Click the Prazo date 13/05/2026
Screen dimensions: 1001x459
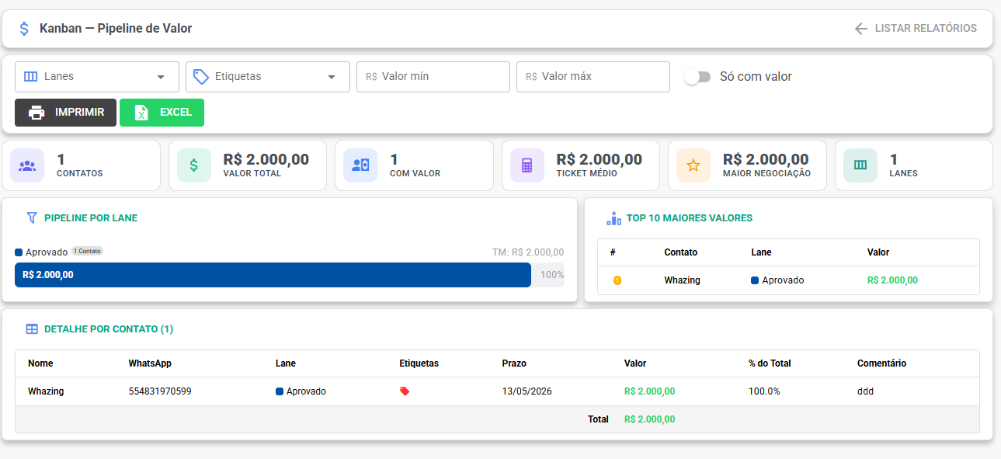tap(527, 391)
